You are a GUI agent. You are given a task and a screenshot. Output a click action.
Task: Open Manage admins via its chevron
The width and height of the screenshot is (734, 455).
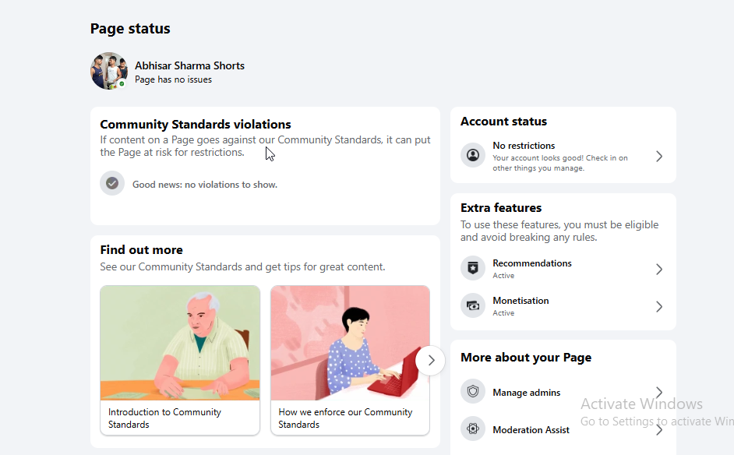(x=659, y=392)
